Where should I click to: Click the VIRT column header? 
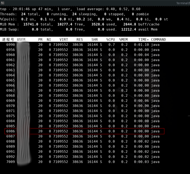64,40
